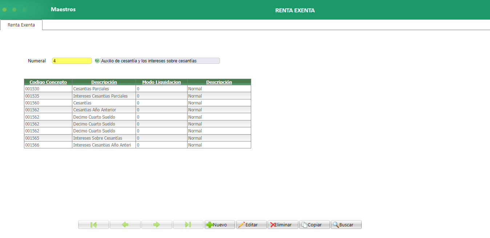Viewport: 490px width, 238px height.
Task: Sort by Descripción header next to Codigo Concepto
Action: coord(104,82)
